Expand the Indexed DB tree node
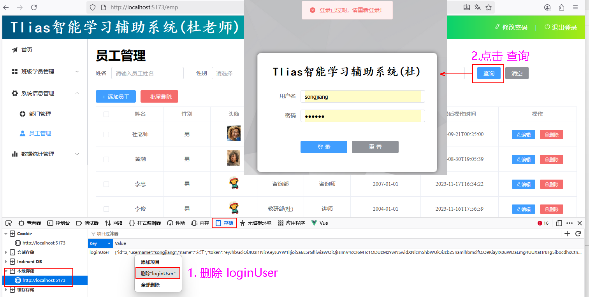The width and height of the screenshot is (589, 297). pyautogui.click(x=6, y=262)
